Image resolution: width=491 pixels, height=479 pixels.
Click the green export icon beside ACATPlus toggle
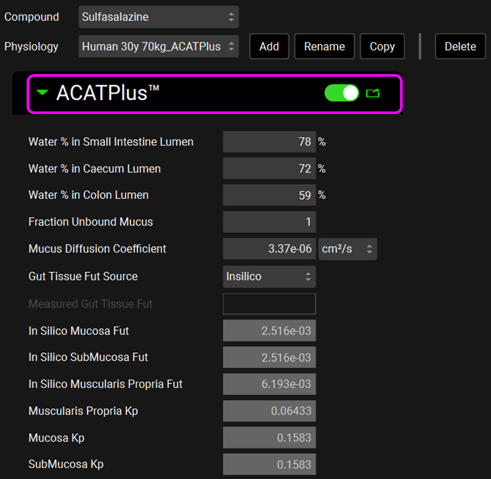(x=373, y=93)
